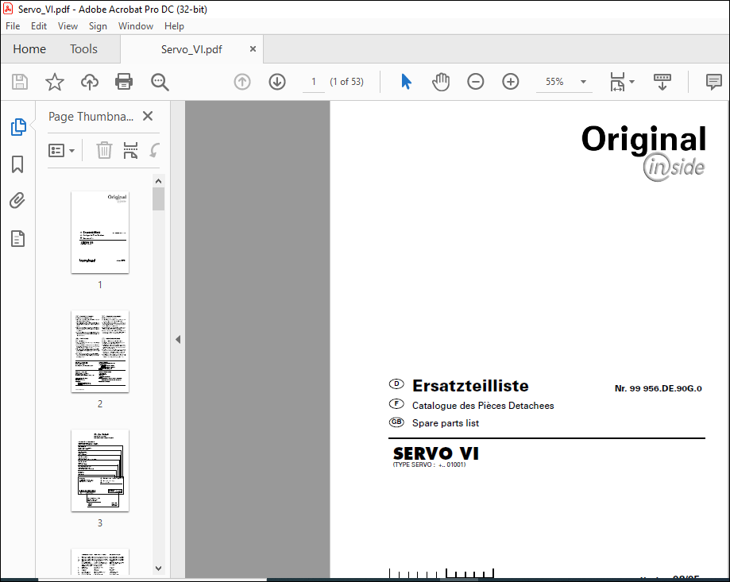The height and width of the screenshot is (582, 730).
Task: Open fit page options dropdown arrow
Action: 632,82
